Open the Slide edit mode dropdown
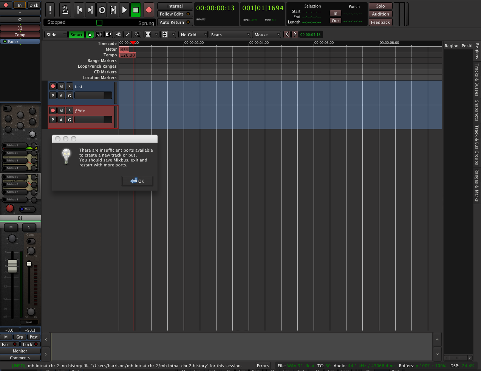The height and width of the screenshot is (371, 481). 56,34
